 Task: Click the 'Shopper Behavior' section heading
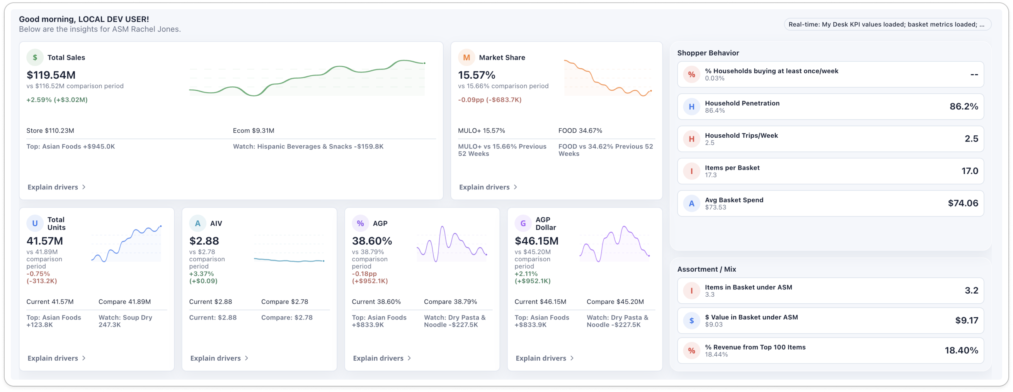pyautogui.click(x=708, y=53)
